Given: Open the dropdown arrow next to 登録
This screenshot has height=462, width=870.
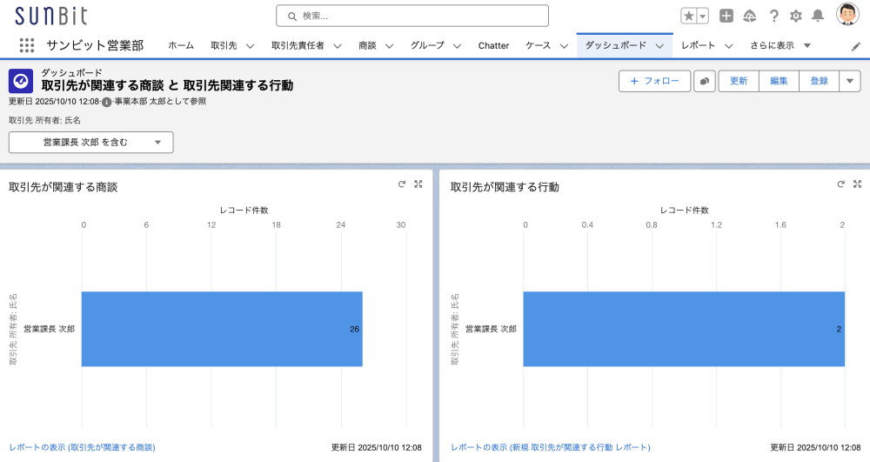Looking at the screenshot, I should 849,81.
